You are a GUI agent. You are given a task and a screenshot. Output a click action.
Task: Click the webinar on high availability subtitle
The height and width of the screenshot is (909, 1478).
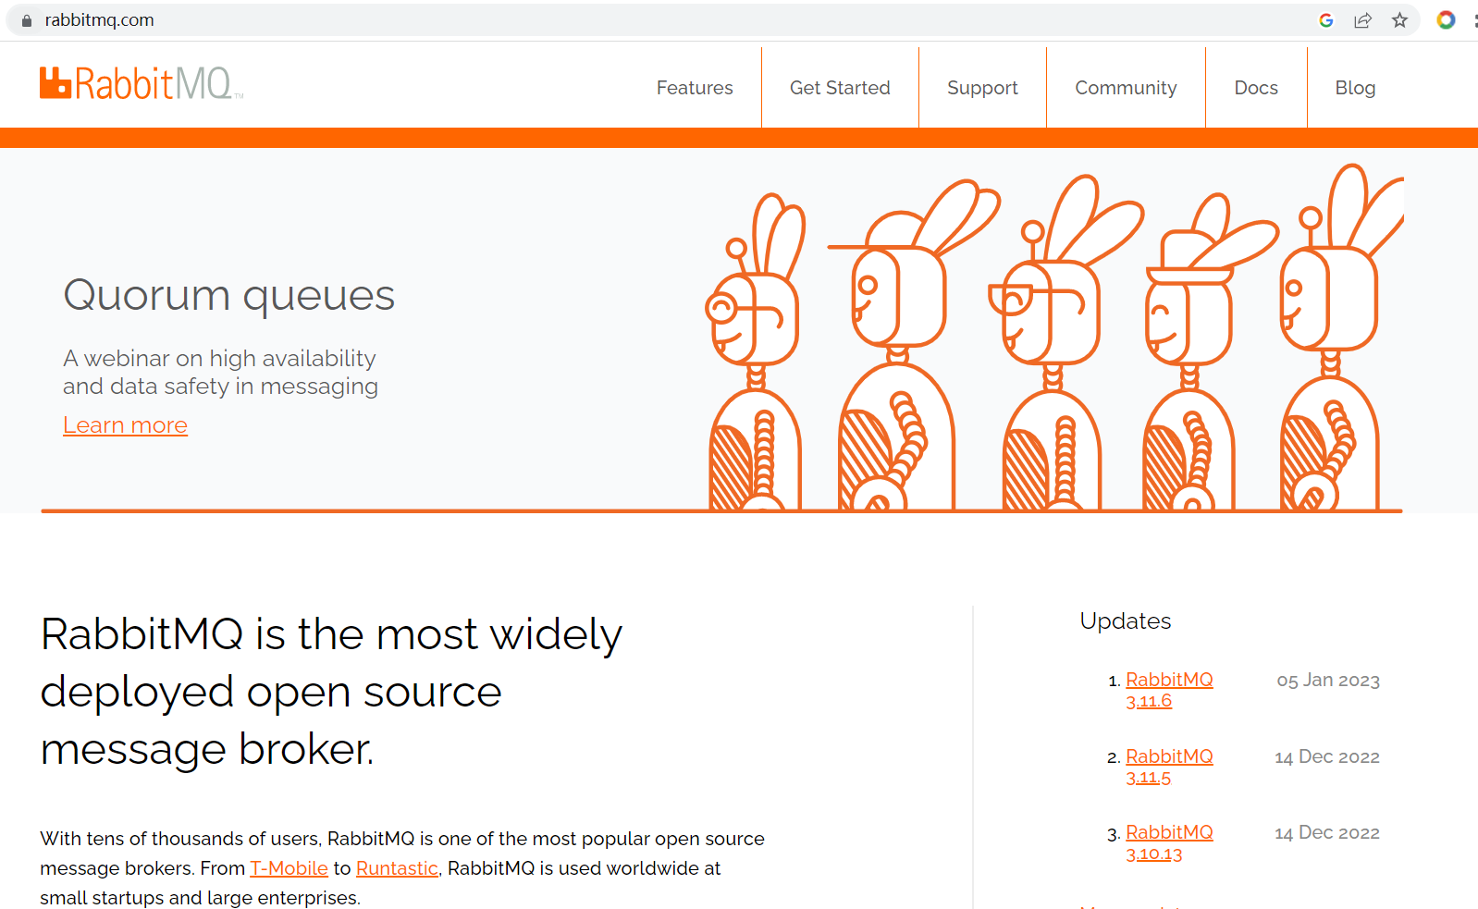(x=220, y=373)
